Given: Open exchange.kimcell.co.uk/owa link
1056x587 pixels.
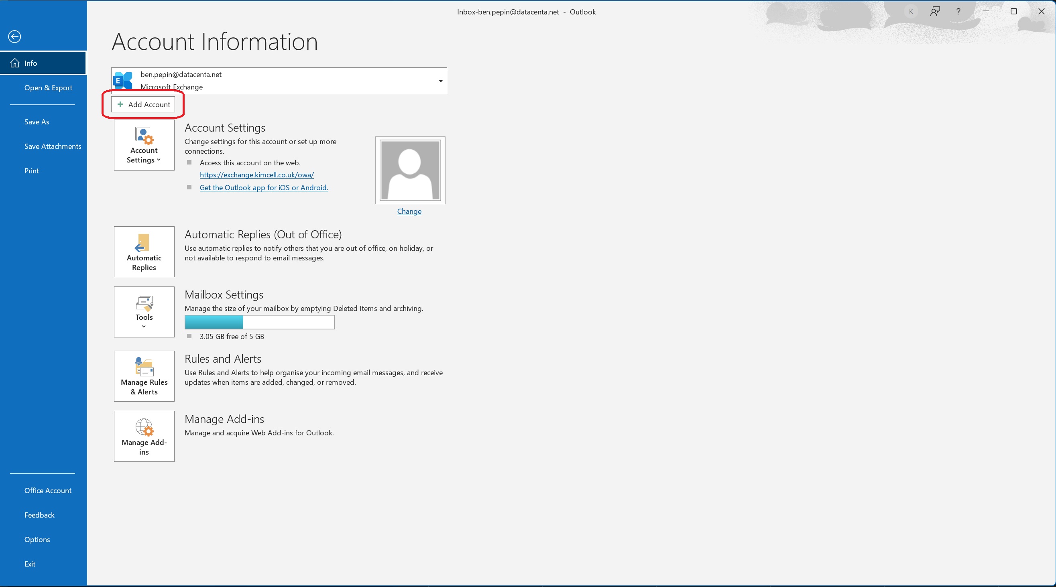Looking at the screenshot, I should click(256, 175).
